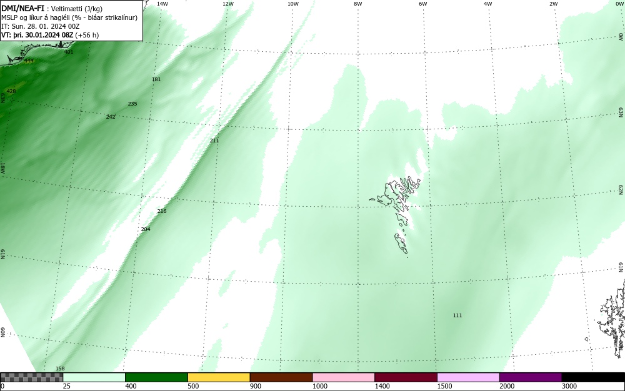Click the legend value 2000

pyautogui.click(x=507, y=386)
